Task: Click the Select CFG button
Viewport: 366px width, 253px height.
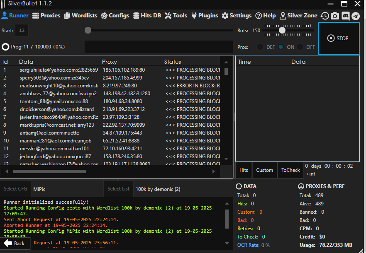Action: pos(15,189)
